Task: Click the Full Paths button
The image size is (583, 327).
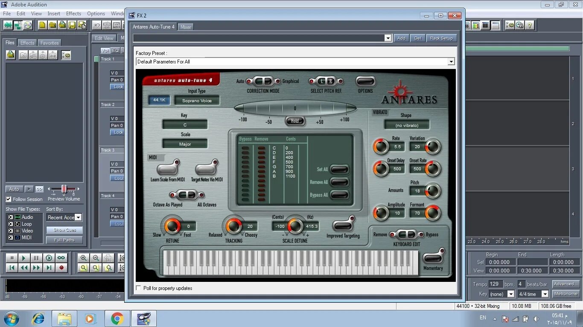Action: pos(64,240)
